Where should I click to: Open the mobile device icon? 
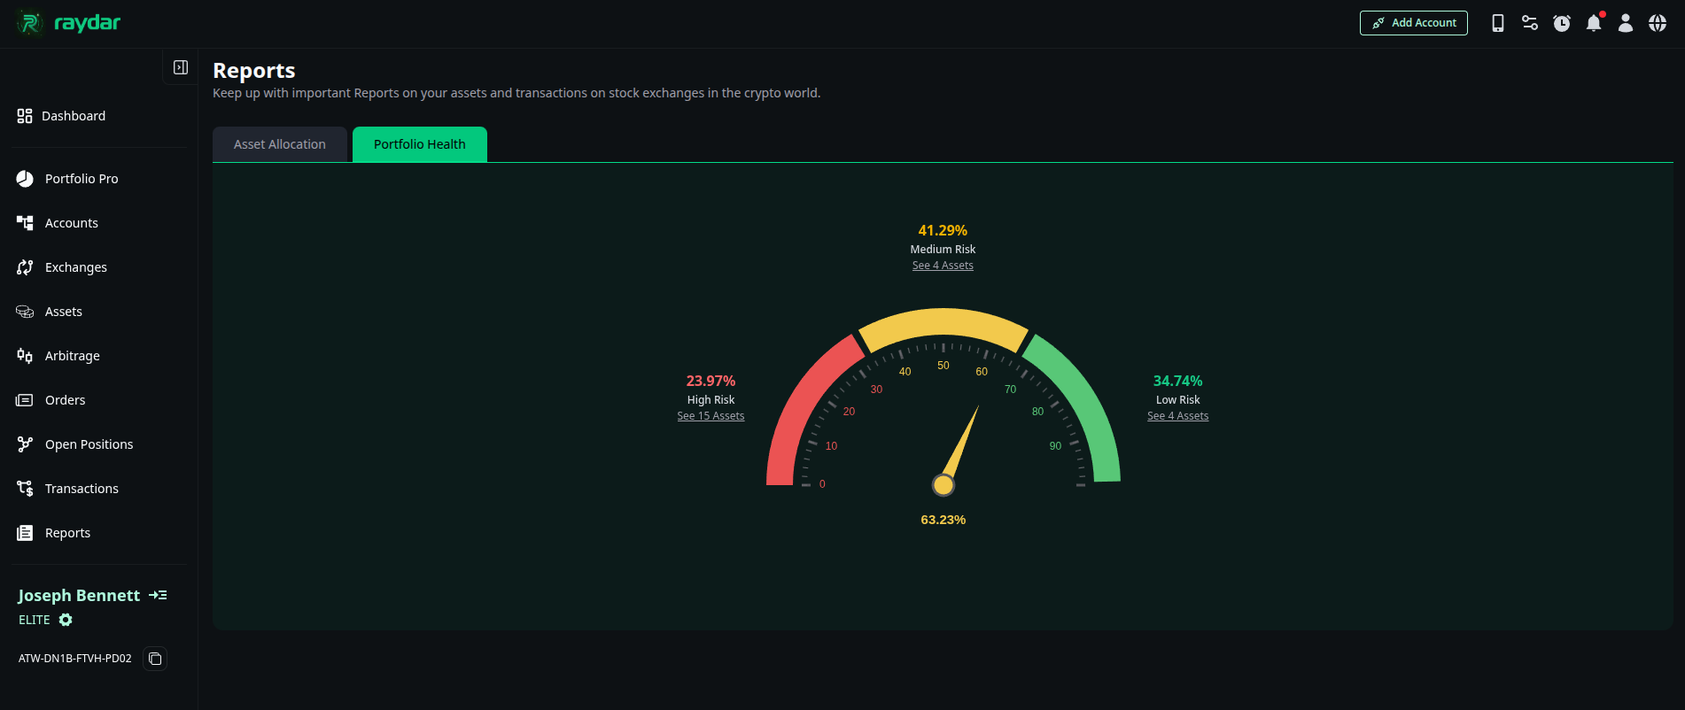pos(1498,23)
